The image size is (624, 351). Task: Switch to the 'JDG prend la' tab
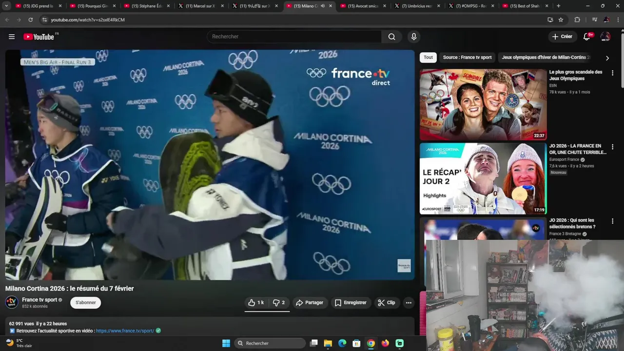(39, 6)
